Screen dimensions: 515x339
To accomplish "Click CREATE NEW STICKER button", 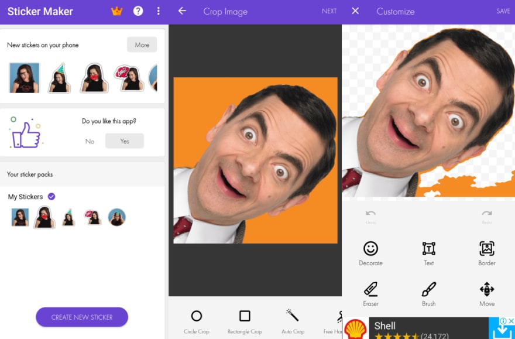I will click(82, 317).
